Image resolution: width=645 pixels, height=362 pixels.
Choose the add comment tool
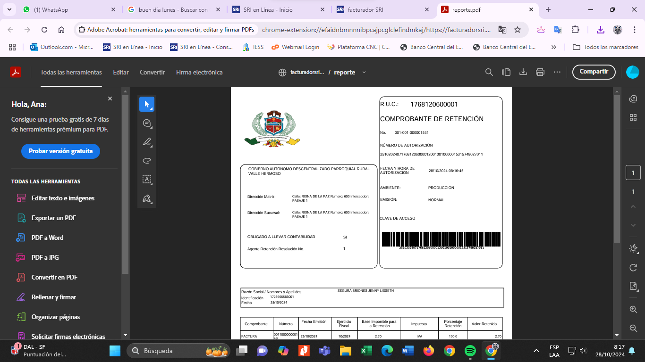[147, 123]
